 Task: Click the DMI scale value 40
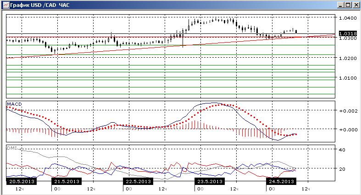pos(342,150)
